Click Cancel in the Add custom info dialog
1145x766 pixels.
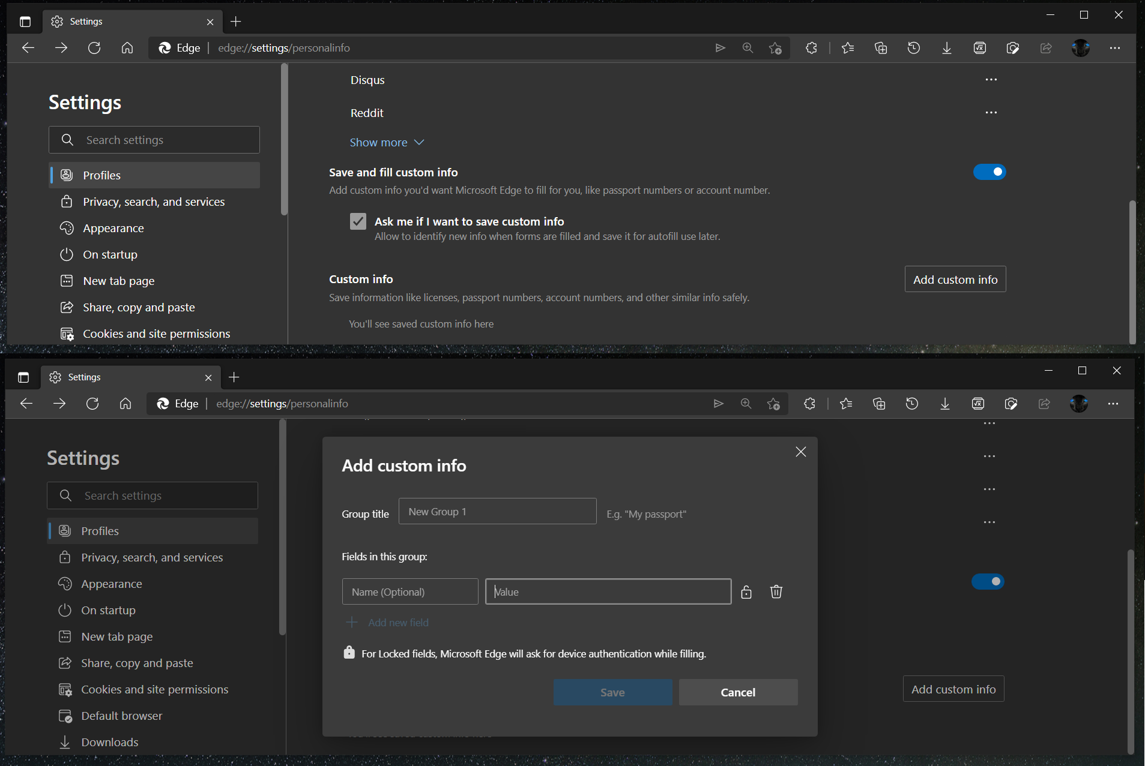(737, 692)
